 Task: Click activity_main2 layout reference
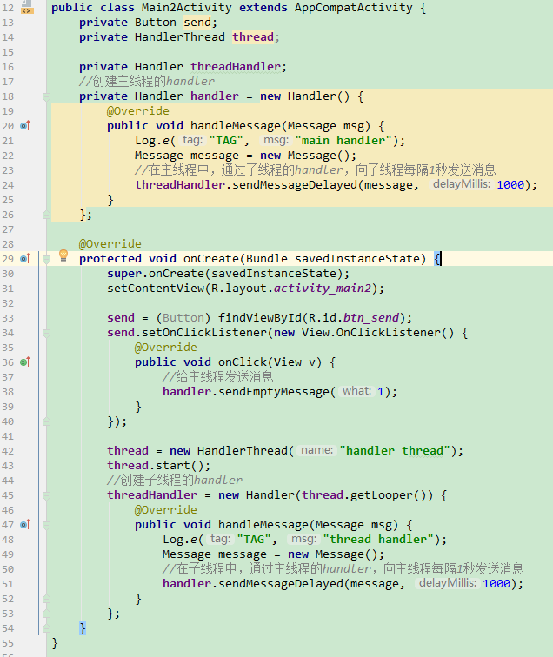(323, 289)
